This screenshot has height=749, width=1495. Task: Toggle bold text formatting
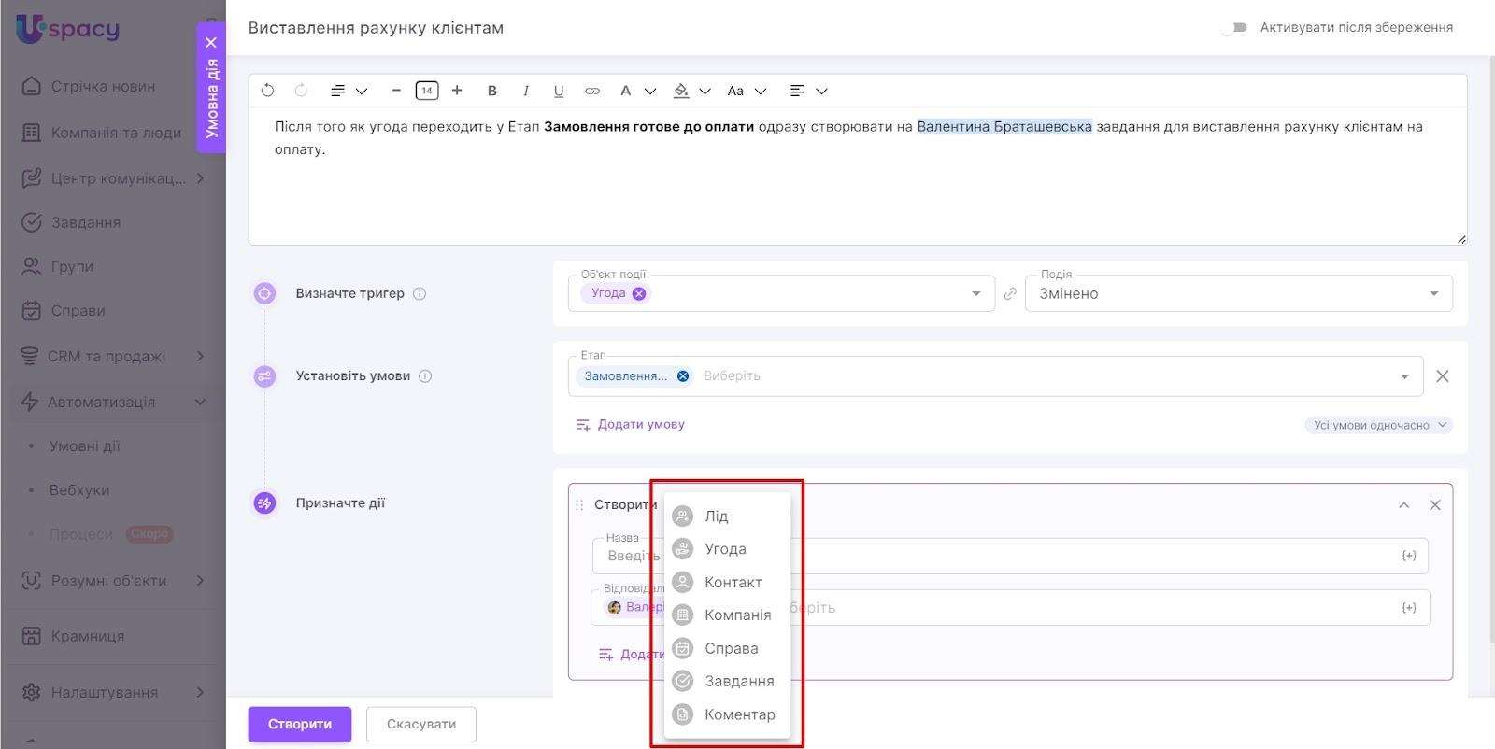point(492,91)
